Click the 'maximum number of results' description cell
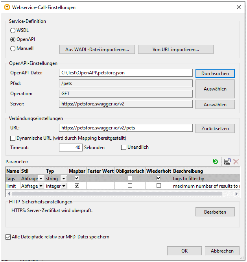The image size is (247, 262). tap(206, 186)
